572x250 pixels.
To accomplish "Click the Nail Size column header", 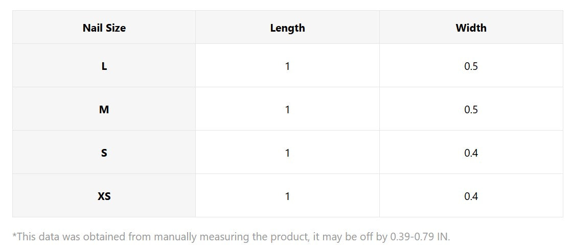I will point(104,28).
